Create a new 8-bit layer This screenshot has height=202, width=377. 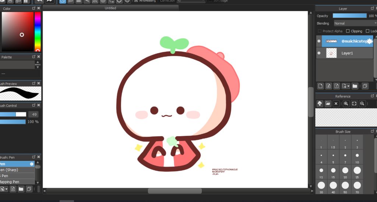click(328, 86)
